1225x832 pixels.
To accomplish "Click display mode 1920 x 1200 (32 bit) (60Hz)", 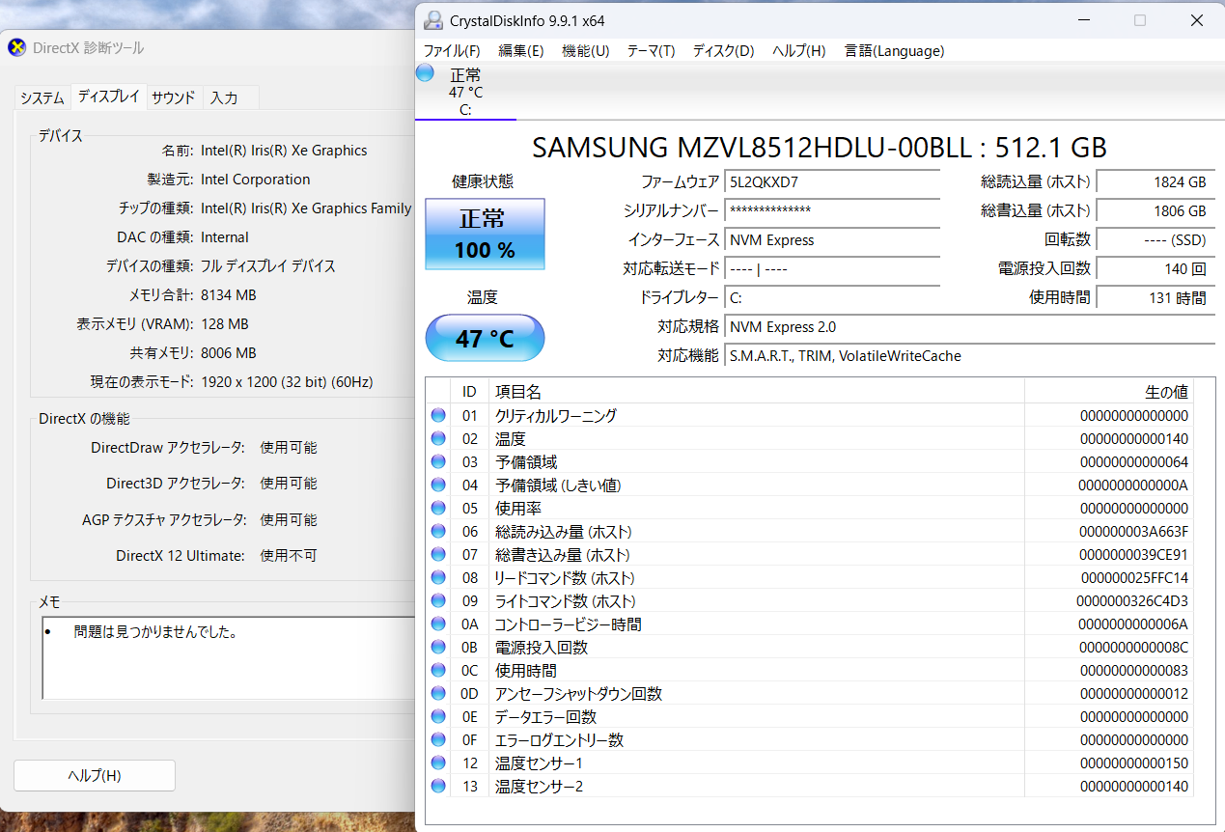I will 287,382.
